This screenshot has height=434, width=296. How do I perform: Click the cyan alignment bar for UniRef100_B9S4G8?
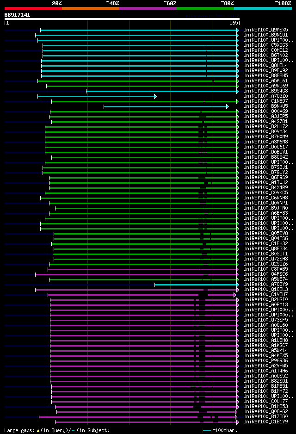click(163, 91)
